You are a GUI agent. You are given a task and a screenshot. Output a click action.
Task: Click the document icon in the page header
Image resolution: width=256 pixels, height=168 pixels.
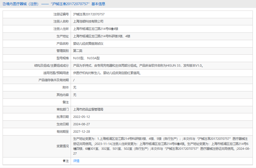tap(4, 4)
